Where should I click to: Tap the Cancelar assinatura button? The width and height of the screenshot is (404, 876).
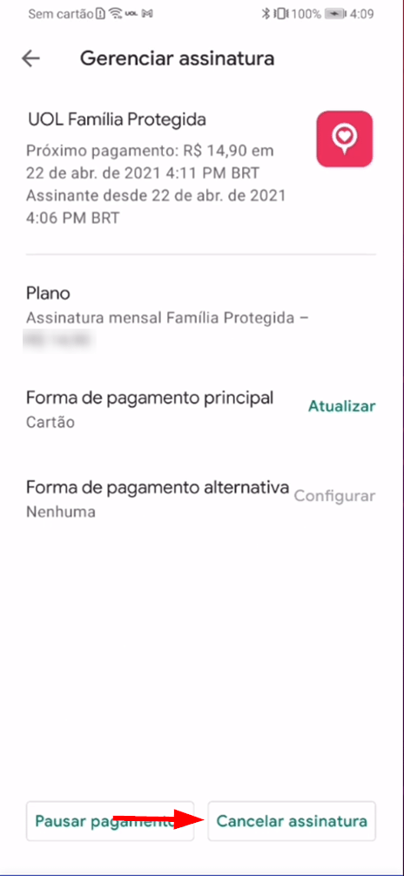pyautogui.click(x=292, y=821)
